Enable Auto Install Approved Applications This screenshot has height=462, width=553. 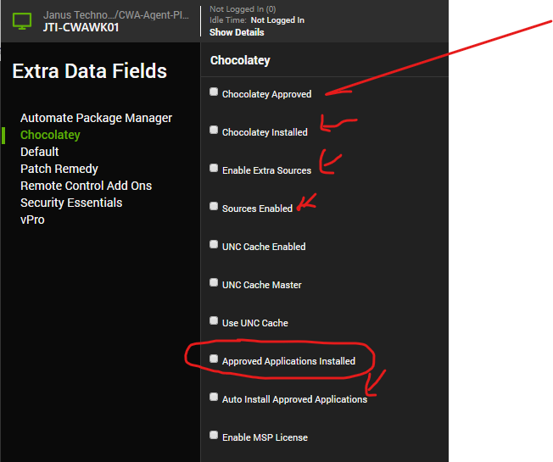pyautogui.click(x=214, y=397)
